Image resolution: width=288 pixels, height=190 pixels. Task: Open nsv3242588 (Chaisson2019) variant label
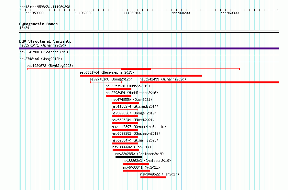pyautogui.click(x=44, y=52)
